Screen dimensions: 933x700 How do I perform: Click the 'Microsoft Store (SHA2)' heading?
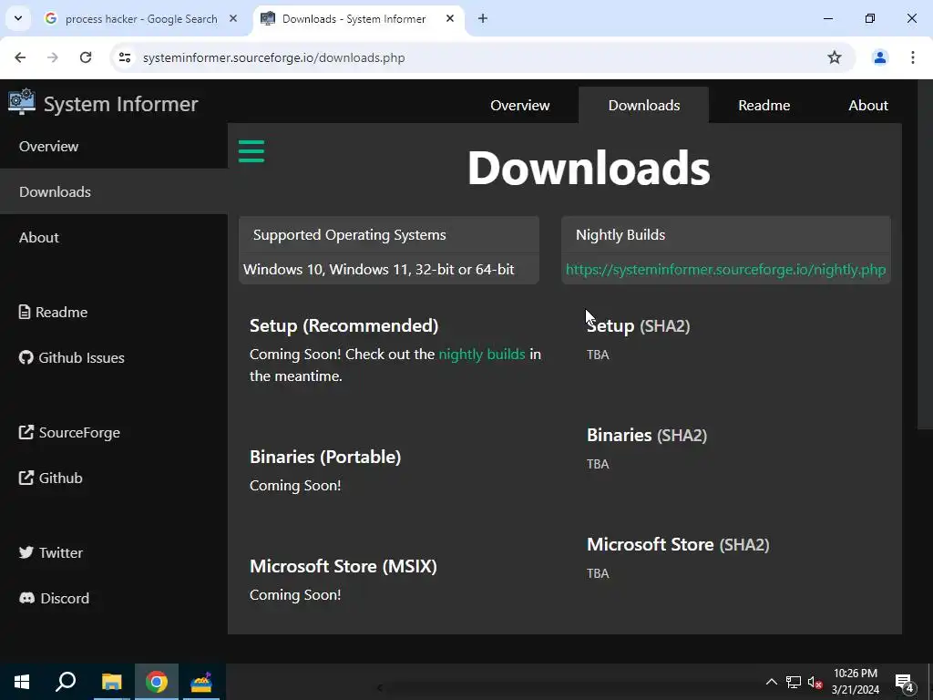tap(678, 545)
